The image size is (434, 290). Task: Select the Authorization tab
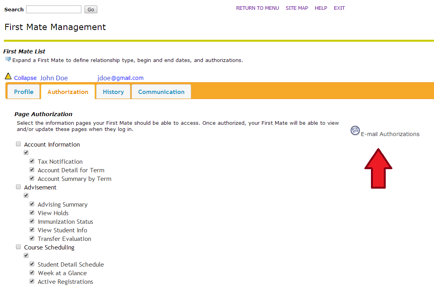click(68, 92)
